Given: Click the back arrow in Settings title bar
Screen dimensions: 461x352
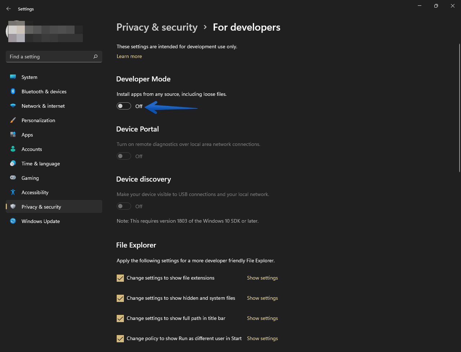Looking at the screenshot, I should (x=9, y=9).
